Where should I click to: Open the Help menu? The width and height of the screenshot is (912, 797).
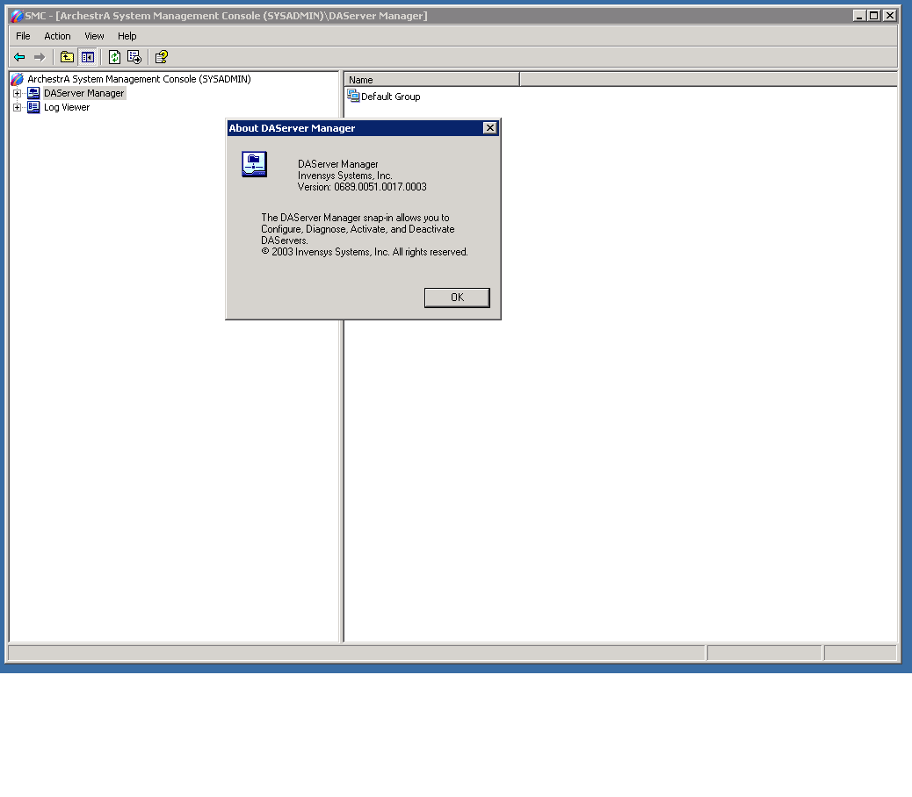click(x=127, y=36)
